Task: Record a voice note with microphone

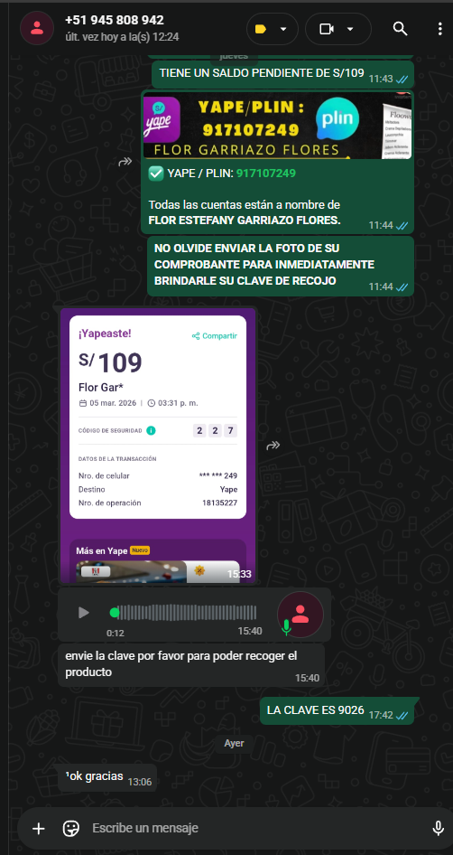Action: (x=438, y=829)
